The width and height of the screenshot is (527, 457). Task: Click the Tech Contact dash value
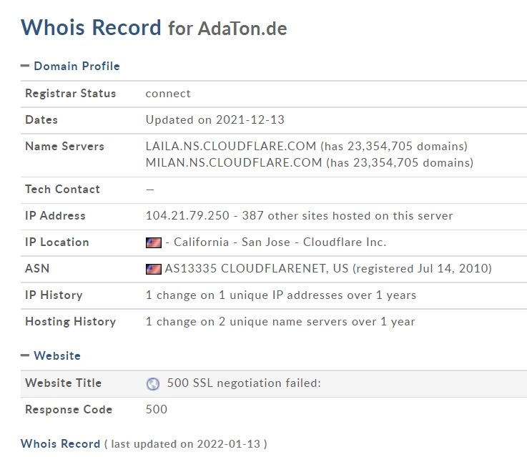(150, 190)
